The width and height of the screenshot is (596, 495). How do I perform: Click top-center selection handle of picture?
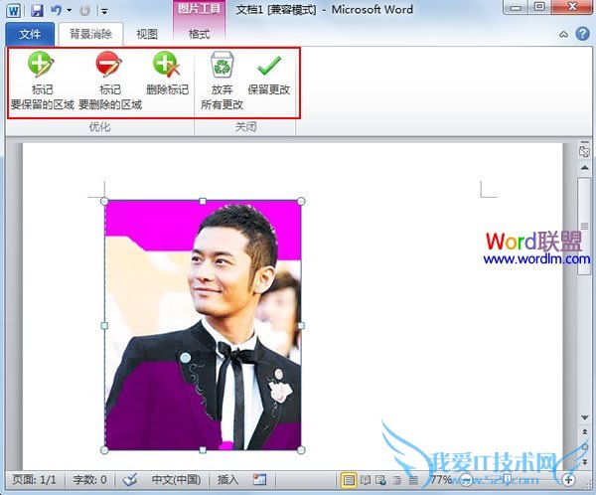click(x=203, y=201)
